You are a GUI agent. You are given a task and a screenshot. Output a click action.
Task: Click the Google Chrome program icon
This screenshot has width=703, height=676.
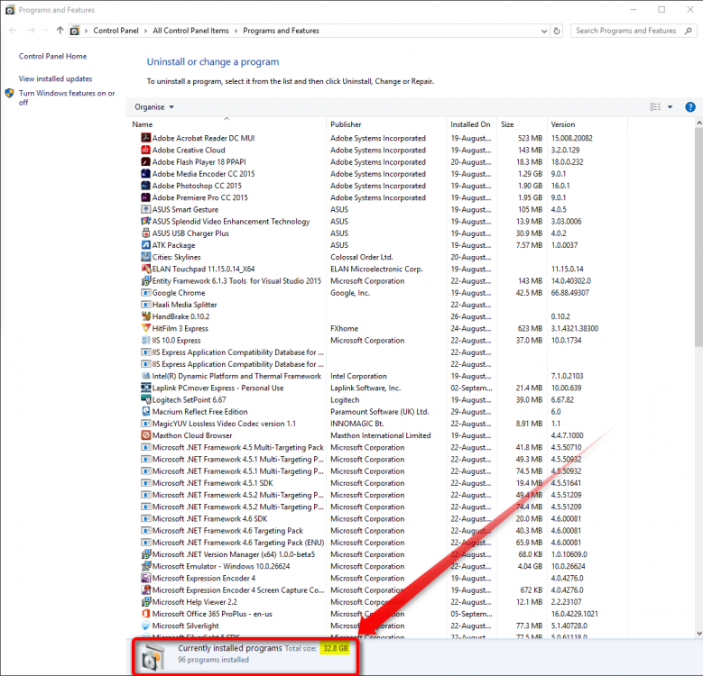point(145,293)
